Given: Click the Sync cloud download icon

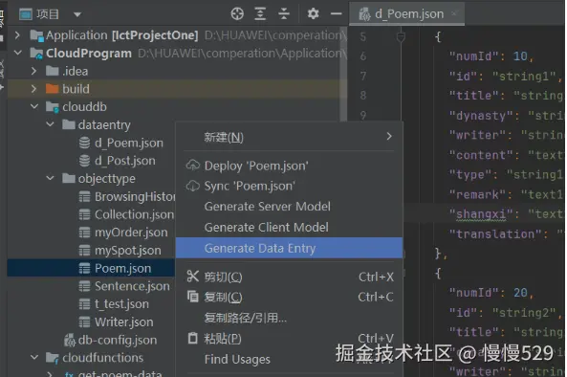Looking at the screenshot, I should pos(193,186).
